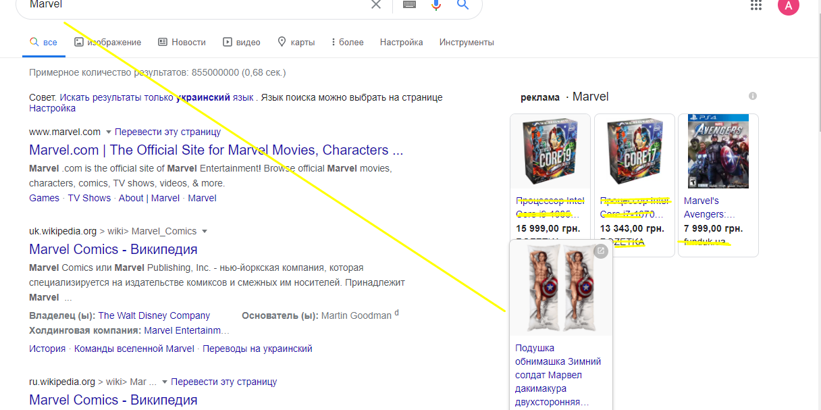This screenshot has width=821, height=410.
Task: Click 'Перевести эту страницу' for ru.wikipedia.org
Action: point(224,382)
